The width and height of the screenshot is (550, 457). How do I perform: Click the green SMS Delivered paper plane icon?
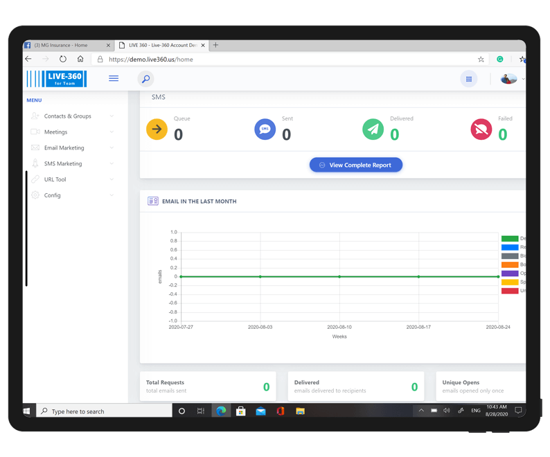(x=373, y=129)
